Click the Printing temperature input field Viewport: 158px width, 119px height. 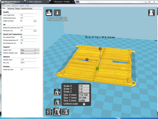[x=28, y=40]
